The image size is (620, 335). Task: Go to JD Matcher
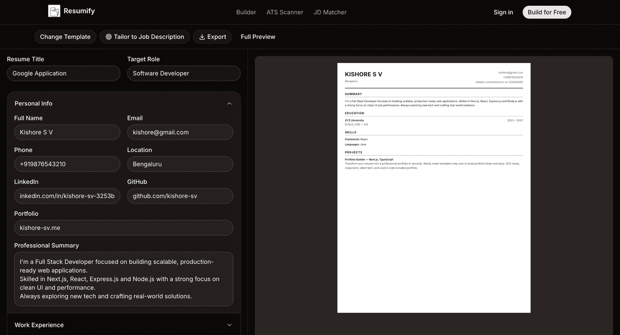(x=330, y=12)
